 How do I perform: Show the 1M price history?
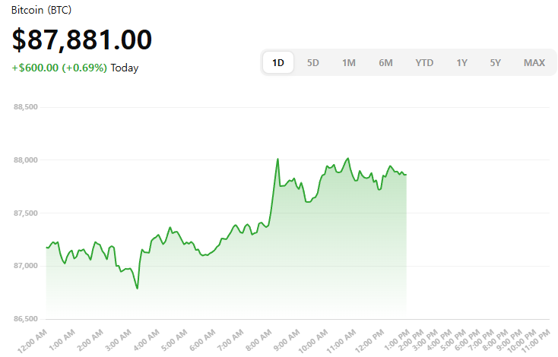pos(349,62)
